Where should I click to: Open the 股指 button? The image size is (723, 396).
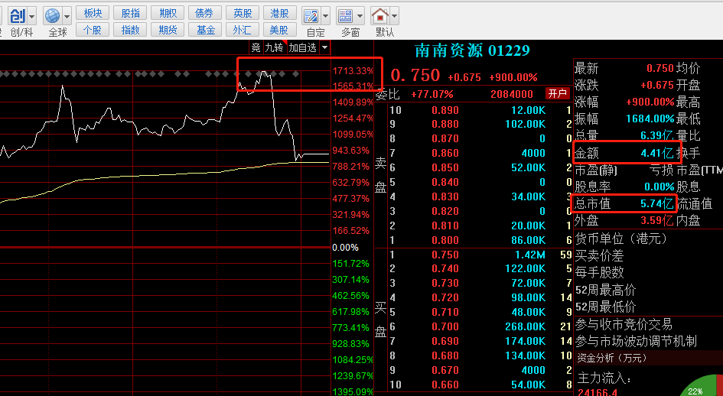[x=131, y=13]
